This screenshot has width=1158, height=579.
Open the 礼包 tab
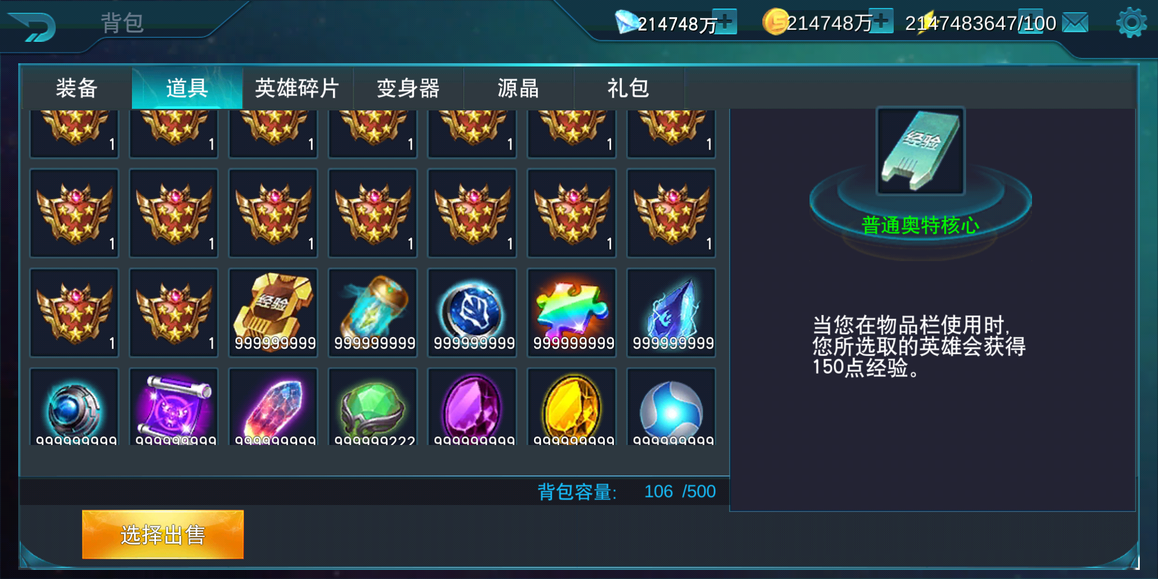pos(629,88)
